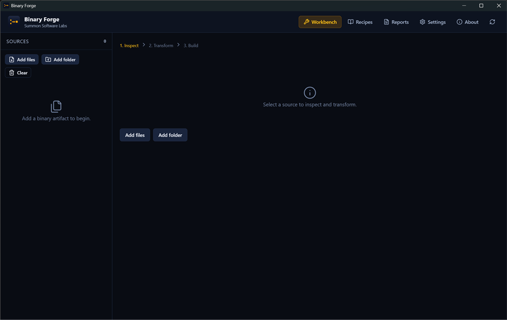Screen dimensions: 507x320
Task: Click the Sources count badge
Action: click(105, 42)
